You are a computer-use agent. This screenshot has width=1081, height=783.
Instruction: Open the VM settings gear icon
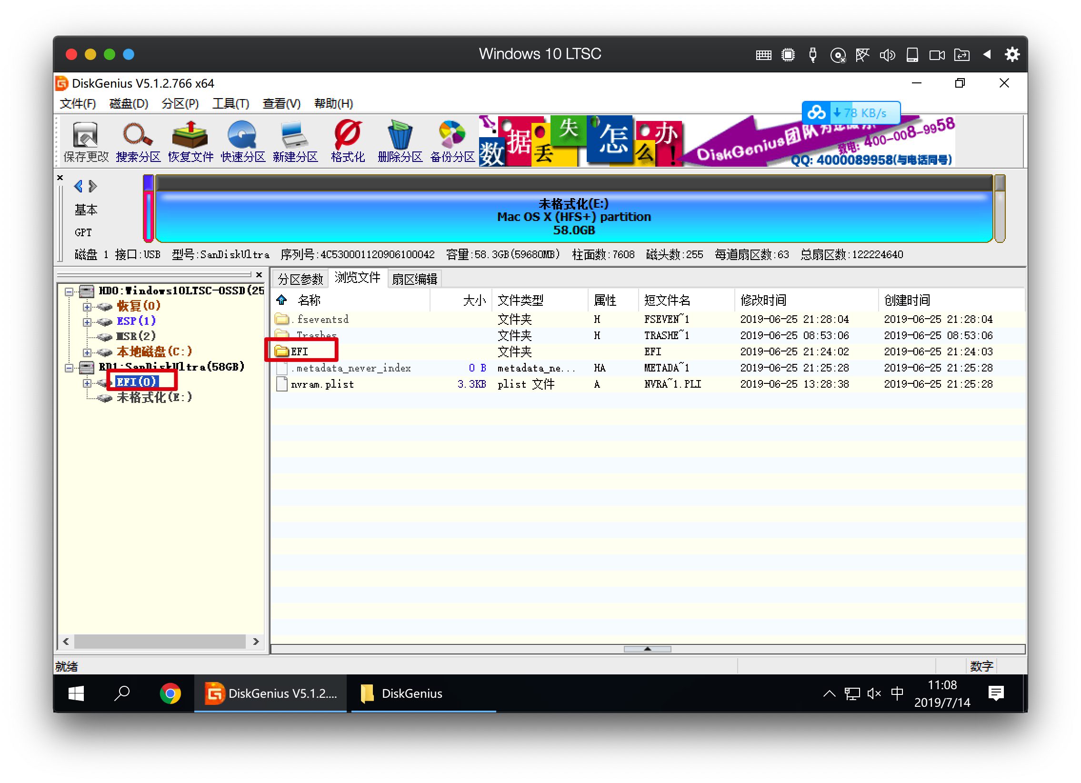(1012, 54)
